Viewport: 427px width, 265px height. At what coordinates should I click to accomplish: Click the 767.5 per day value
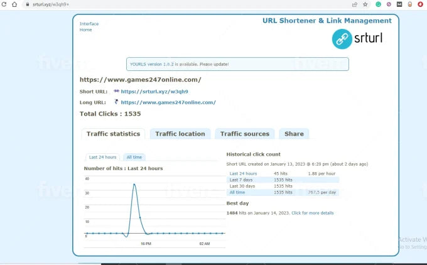[322, 192]
